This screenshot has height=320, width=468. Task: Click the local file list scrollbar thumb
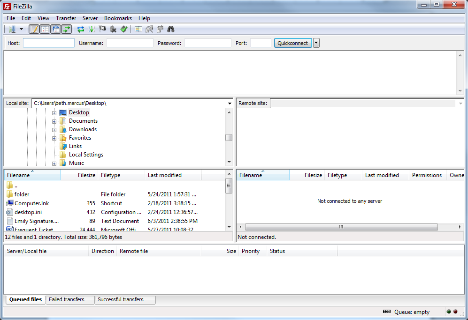[x=229, y=186]
